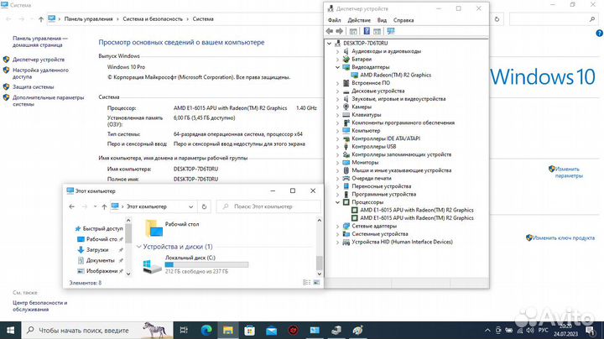This screenshot has width=604, height=339.
Task: Refresh the System window address bar
Action: point(497,18)
